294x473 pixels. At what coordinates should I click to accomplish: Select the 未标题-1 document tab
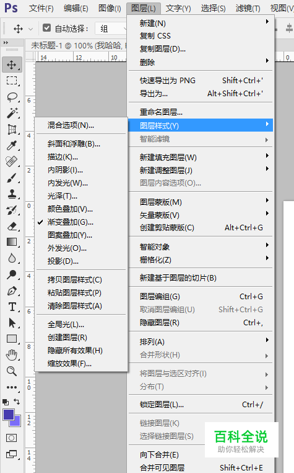click(x=77, y=45)
